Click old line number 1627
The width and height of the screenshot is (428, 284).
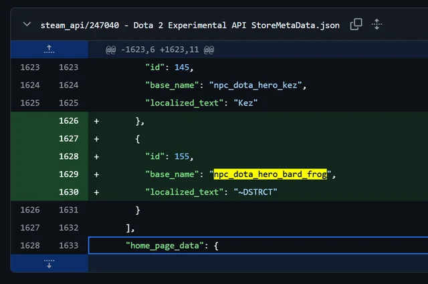[x=30, y=227]
